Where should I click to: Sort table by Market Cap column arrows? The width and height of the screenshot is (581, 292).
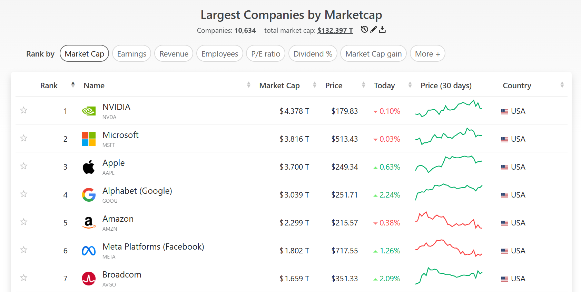click(x=314, y=85)
